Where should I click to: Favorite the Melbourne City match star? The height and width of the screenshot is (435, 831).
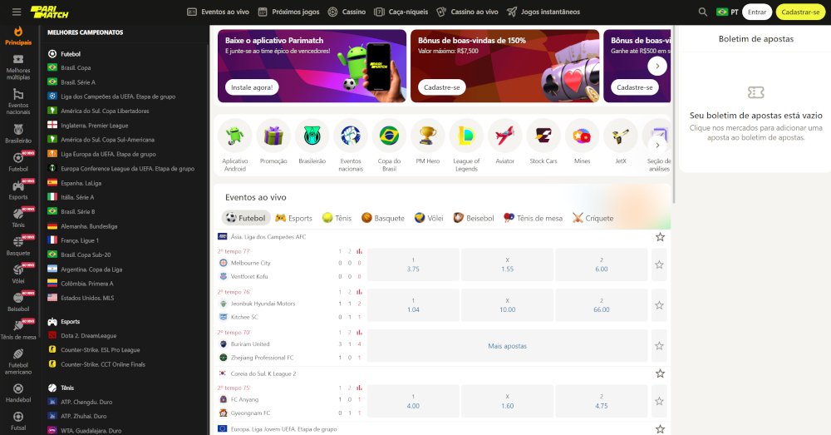659,264
